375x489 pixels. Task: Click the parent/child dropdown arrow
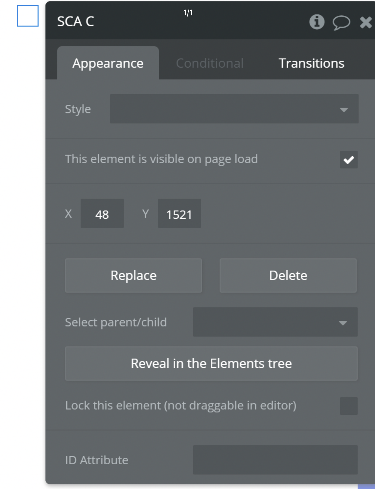(343, 323)
